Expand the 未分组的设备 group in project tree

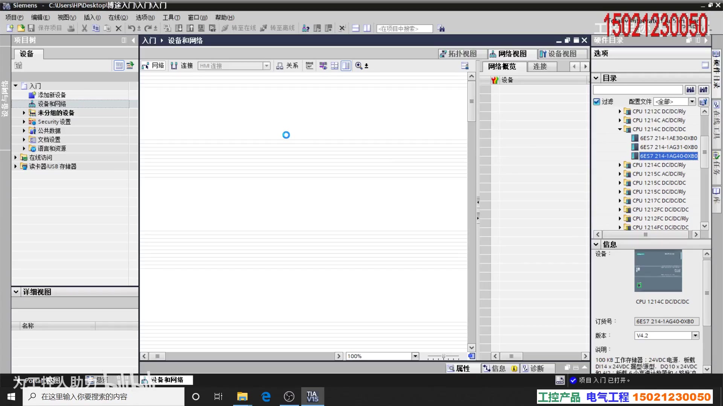coord(24,112)
